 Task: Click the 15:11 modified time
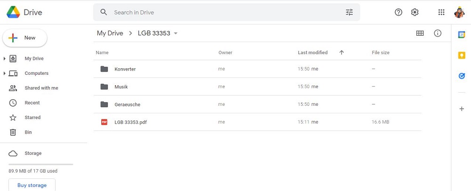point(303,122)
